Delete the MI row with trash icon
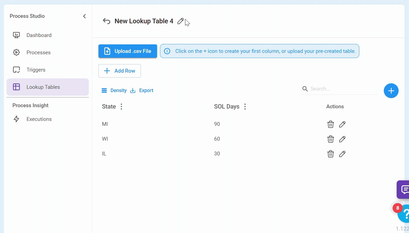The height and width of the screenshot is (233, 409). [x=331, y=124]
